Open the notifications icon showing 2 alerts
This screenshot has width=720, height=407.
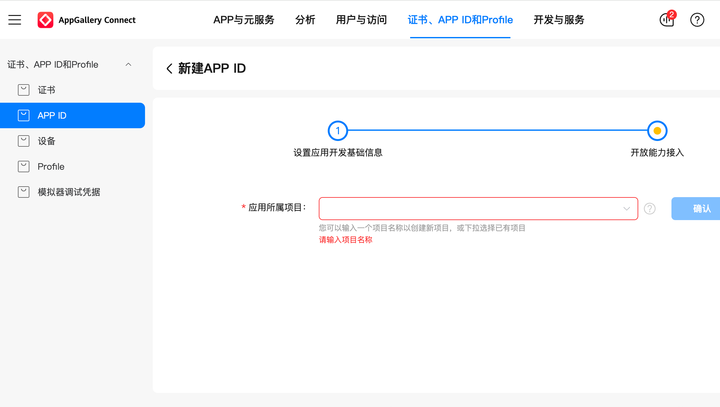pos(666,20)
